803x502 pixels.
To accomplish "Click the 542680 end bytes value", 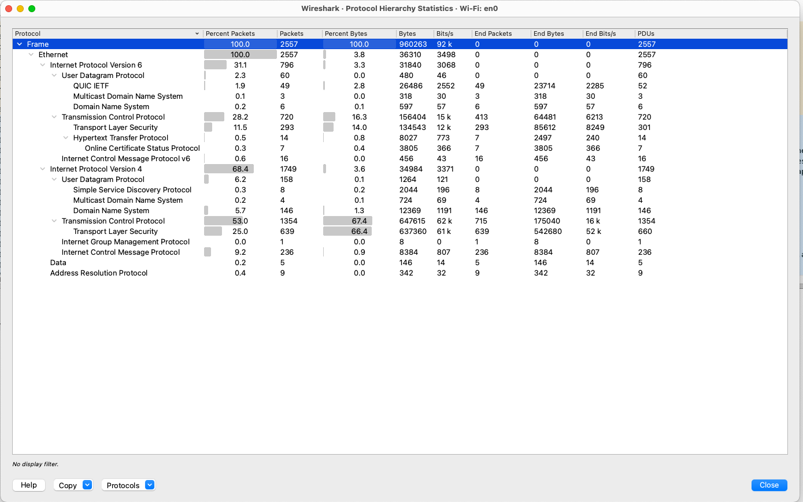I will pos(547,232).
